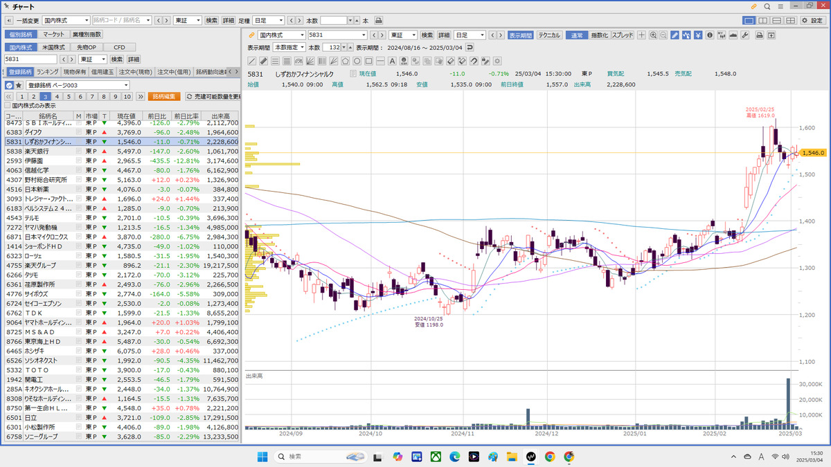Select the rectangle drawing tool
Screen dimensions: 831x467
point(368,60)
